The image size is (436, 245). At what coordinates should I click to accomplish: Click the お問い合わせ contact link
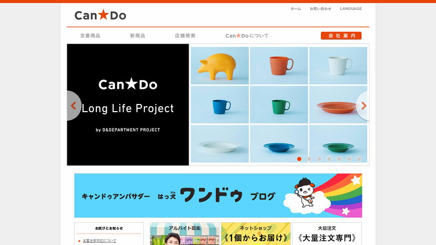pyautogui.click(x=320, y=9)
